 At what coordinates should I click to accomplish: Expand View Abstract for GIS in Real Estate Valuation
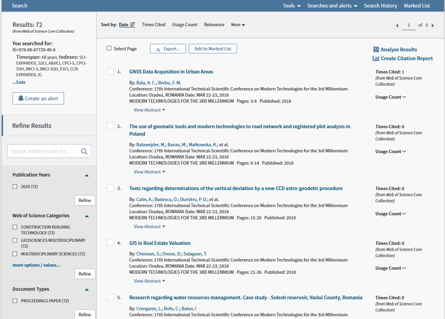pyautogui.click(x=149, y=281)
